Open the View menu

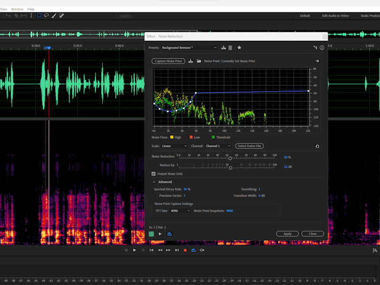click(x=4, y=9)
